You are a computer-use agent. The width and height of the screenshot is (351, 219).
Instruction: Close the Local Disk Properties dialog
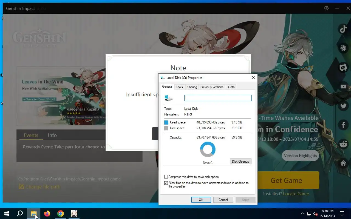253,77
